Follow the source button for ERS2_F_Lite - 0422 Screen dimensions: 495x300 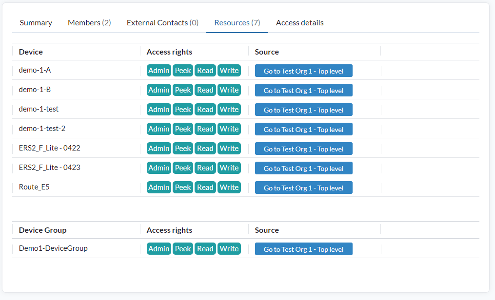[x=304, y=149]
